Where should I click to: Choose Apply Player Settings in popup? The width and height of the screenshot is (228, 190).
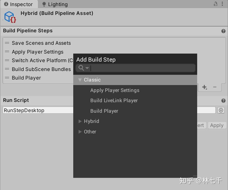(x=115, y=90)
